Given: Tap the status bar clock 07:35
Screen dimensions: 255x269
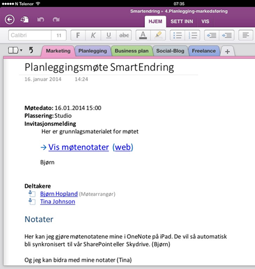Looking at the screenshot, I should click(179, 4).
